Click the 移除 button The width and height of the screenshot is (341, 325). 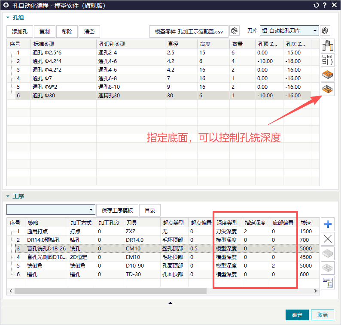(67, 31)
